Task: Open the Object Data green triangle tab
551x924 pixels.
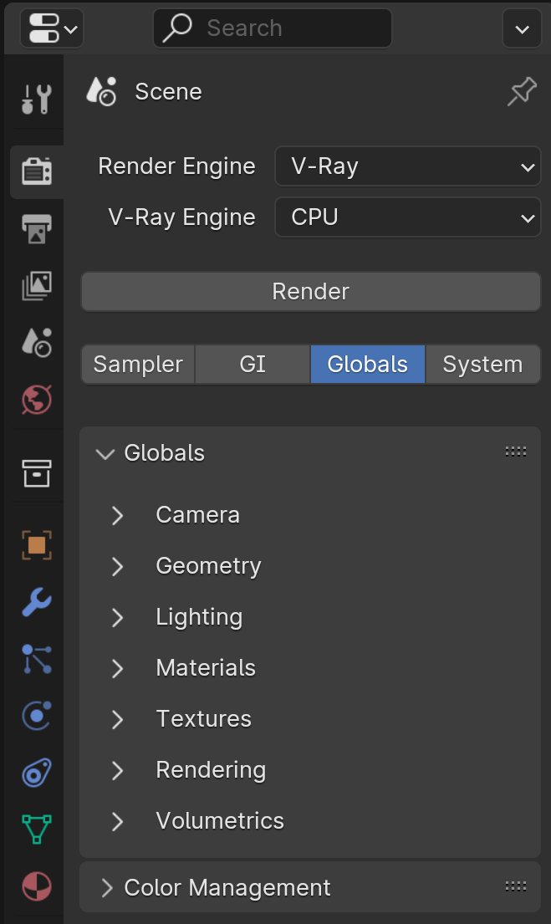Action: (36, 828)
